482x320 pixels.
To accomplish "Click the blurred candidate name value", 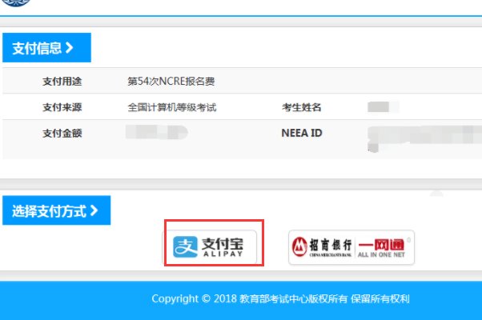I will point(384,107).
